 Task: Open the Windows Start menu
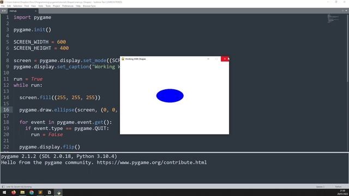point(4,192)
